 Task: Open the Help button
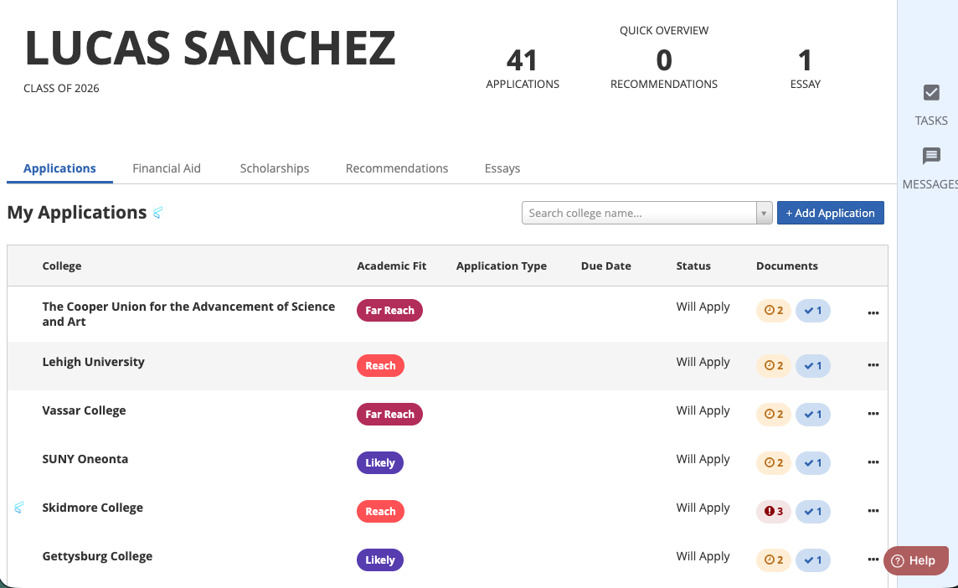tap(916, 560)
